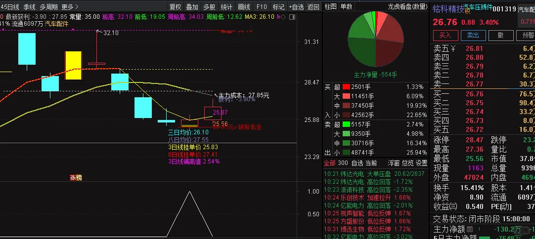The height and width of the screenshot is (239, 535).
Task: Click the stock name 铭科精技
Action: pyautogui.click(x=448, y=9)
